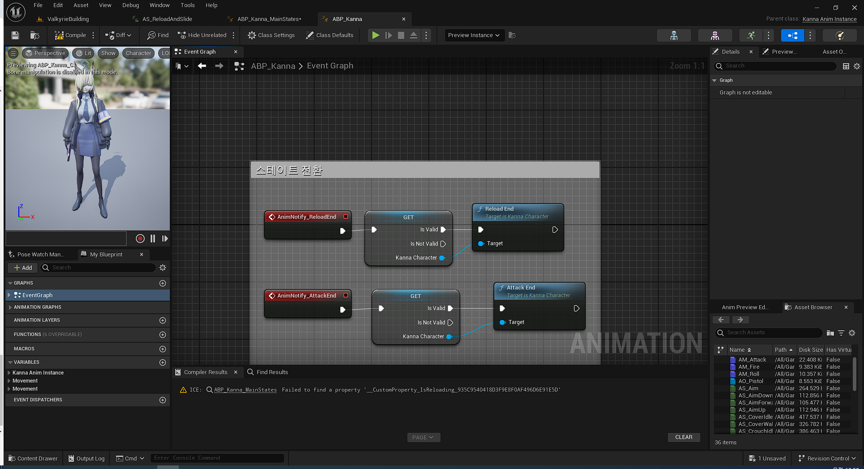Browse to asset in Content Browser icon
The image size is (864, 469).
pos(35,35)
